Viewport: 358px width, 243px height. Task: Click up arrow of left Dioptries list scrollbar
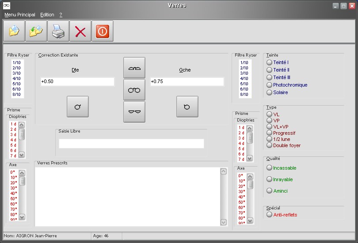[22, 125]
